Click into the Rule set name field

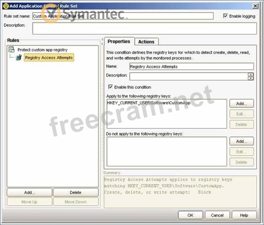[x=123, y=16]
